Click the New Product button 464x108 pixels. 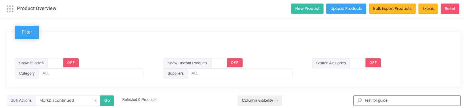pyautogui.click(x=307, y=9)
